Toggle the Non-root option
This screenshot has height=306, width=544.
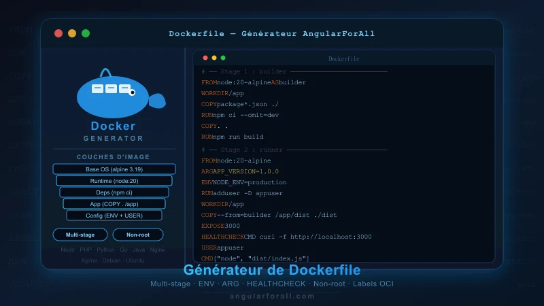coord(138,235)
